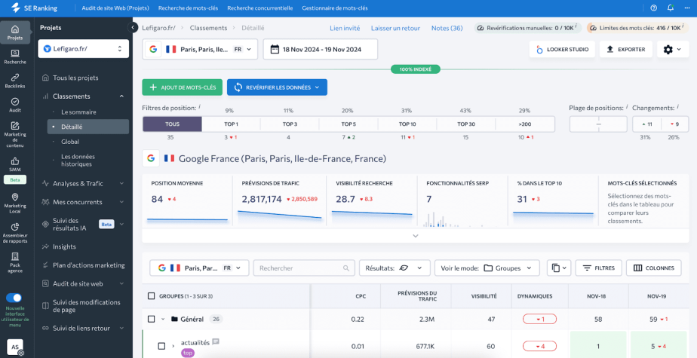
Task: Select the TOUS position filter tab
Action: tap(173, 124)
